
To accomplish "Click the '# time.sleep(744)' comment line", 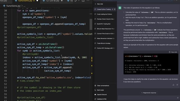I will (x=28, y=81).
